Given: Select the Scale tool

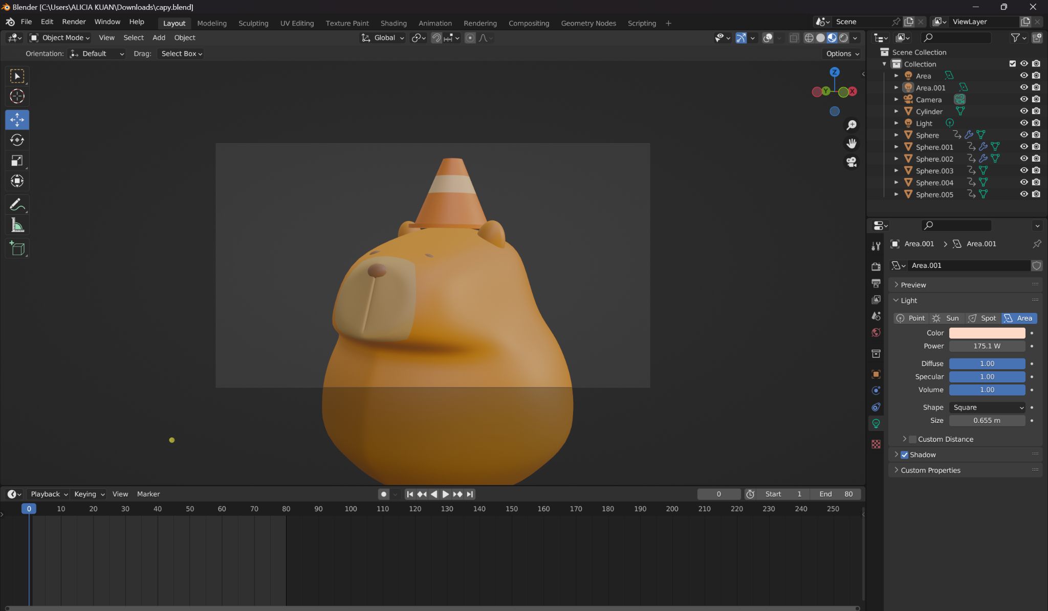Looking at the screenshot, I should (17, 161).
